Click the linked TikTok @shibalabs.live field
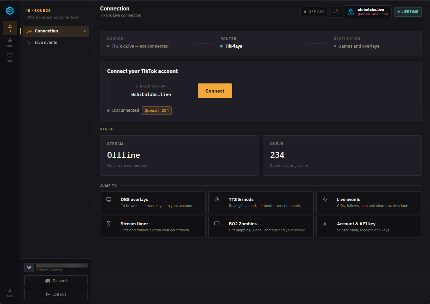This screenshot has height=304, width=430. [151, 91]
